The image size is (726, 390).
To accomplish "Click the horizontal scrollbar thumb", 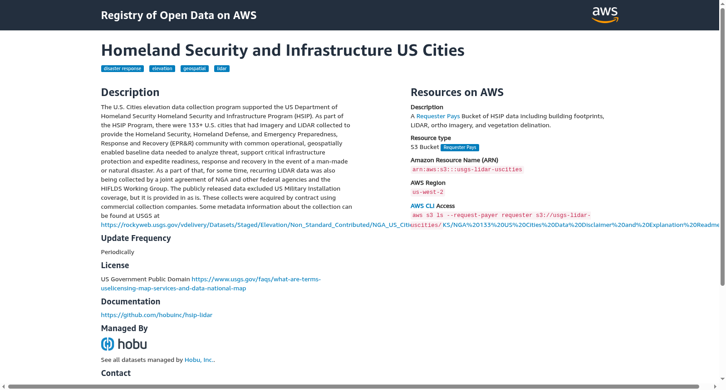I will point(353,387).
